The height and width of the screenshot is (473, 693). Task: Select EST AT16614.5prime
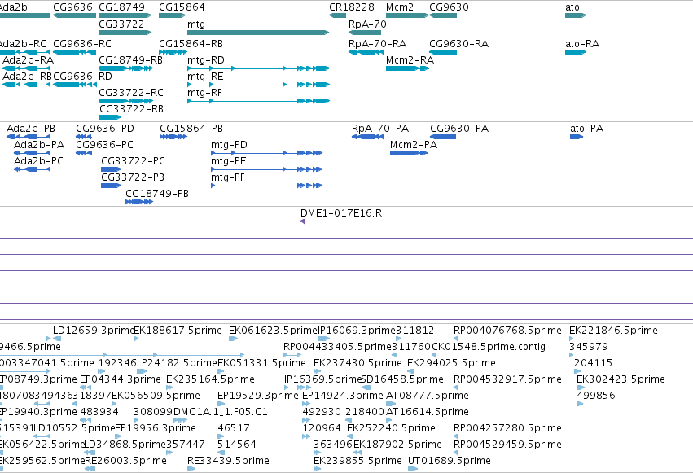click(390, 420)
